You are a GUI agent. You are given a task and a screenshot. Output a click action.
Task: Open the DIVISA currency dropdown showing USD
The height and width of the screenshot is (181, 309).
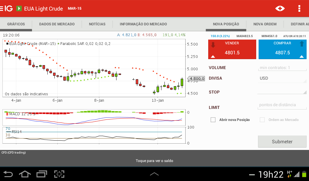tap(282, 78)
